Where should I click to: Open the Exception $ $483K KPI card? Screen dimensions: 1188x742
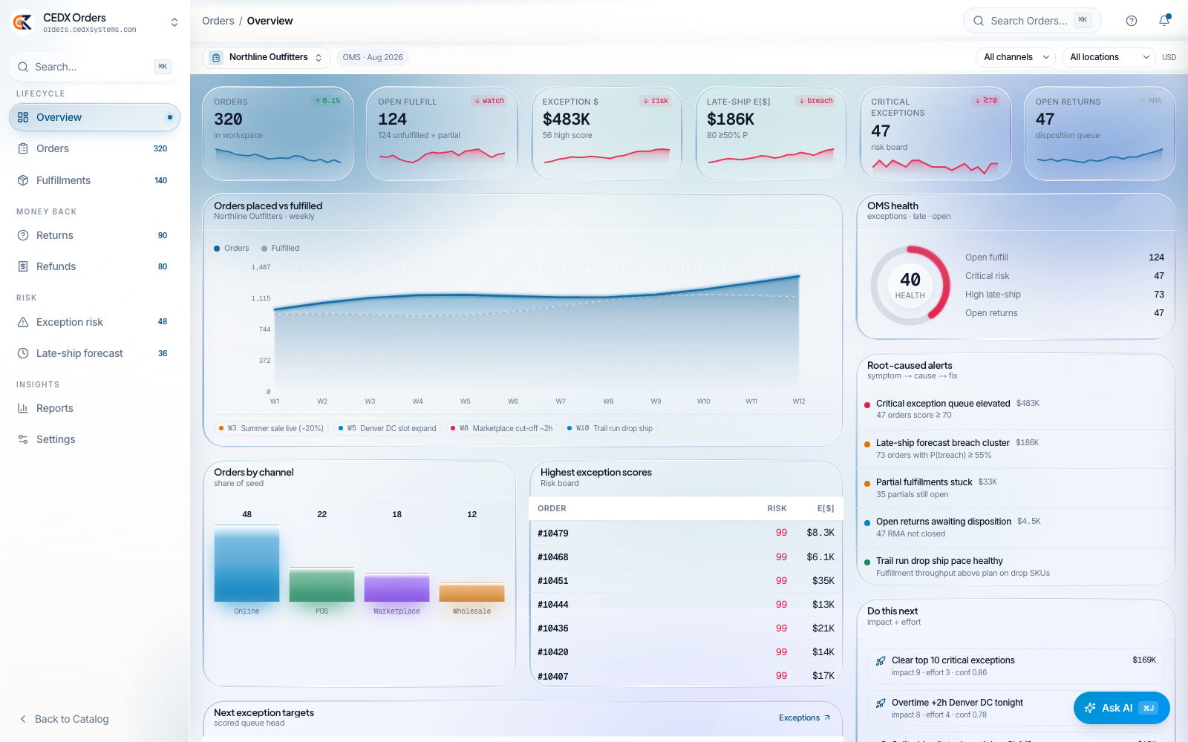[607, 134]
